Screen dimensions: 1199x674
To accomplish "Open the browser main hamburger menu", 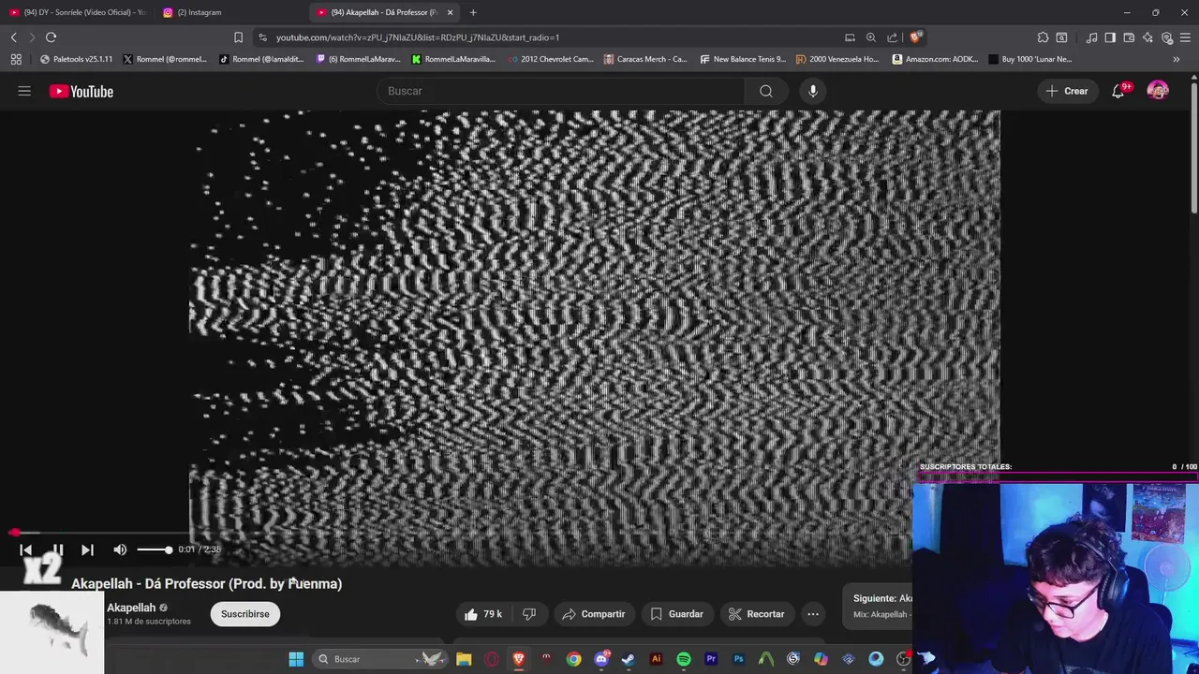I will pos(1186,37).
